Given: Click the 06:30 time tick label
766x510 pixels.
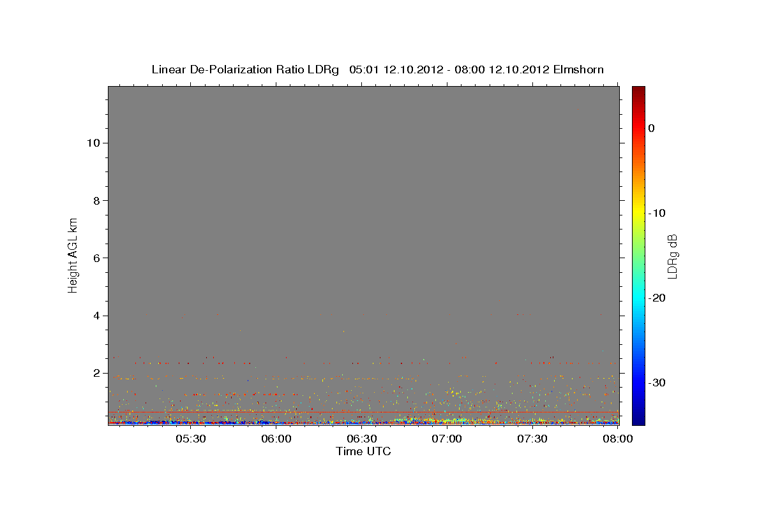Looking at the screenshot, I should pos(362,439).
